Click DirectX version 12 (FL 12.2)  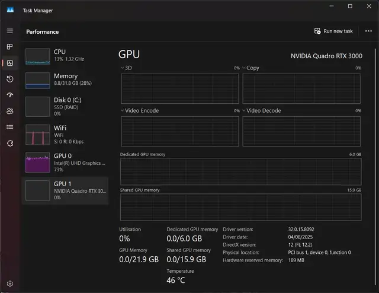pyautogui.click(x=300, y=244)
